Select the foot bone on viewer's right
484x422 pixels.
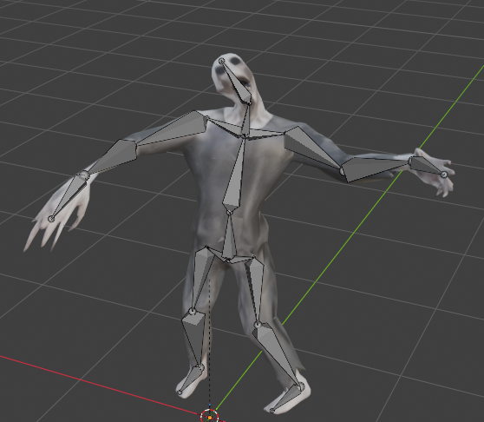[287, 398]
